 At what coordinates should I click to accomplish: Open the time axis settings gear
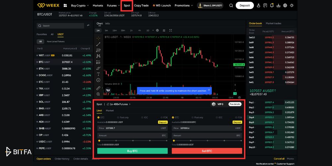(x=239, y=98)
